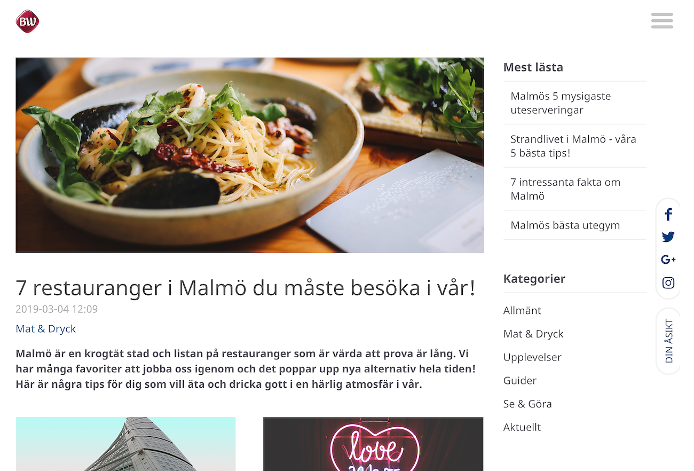Click the Google Plus icon

point(668,260)
